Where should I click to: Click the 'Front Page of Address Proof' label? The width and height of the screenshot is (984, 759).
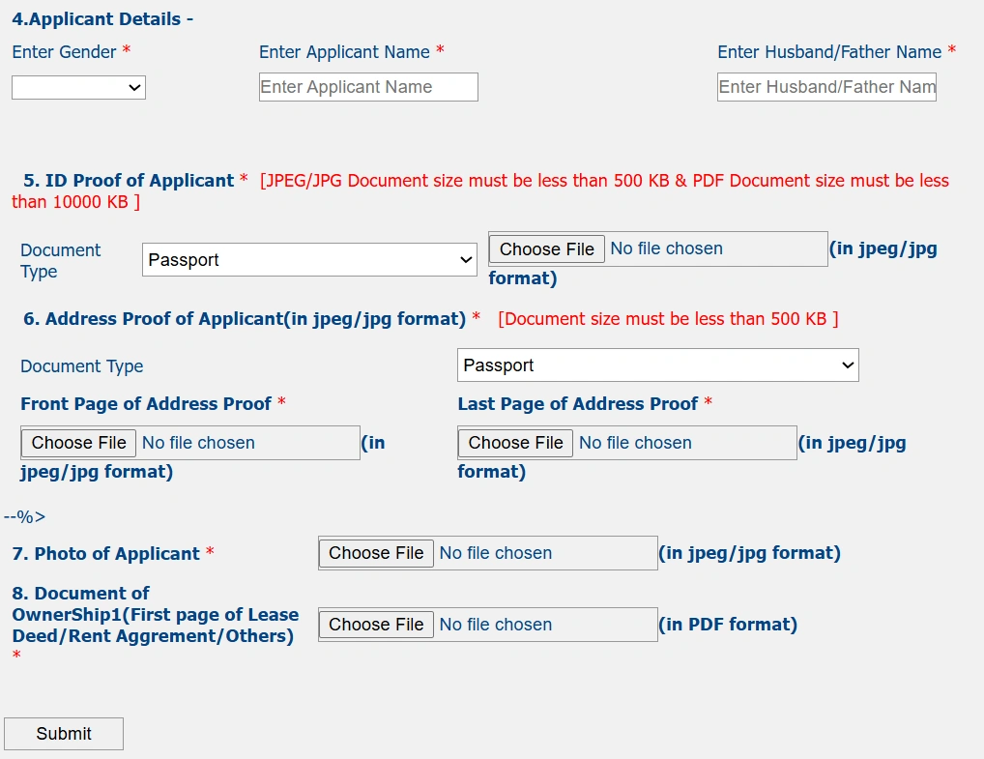(x=146, y=404)
